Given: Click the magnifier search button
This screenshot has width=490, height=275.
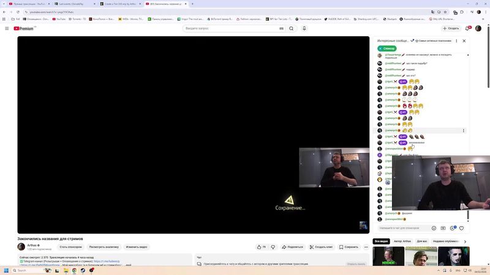Looking at the screenshot, I should (x=292, y=28).
